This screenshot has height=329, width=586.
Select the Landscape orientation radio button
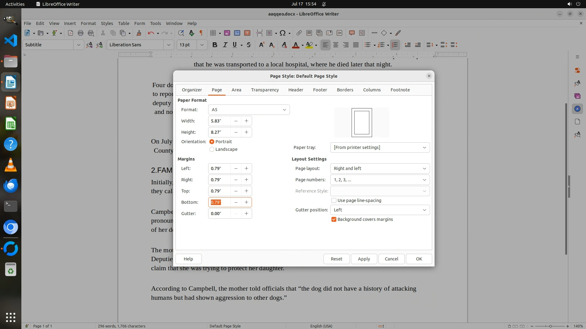click(212, 149)
